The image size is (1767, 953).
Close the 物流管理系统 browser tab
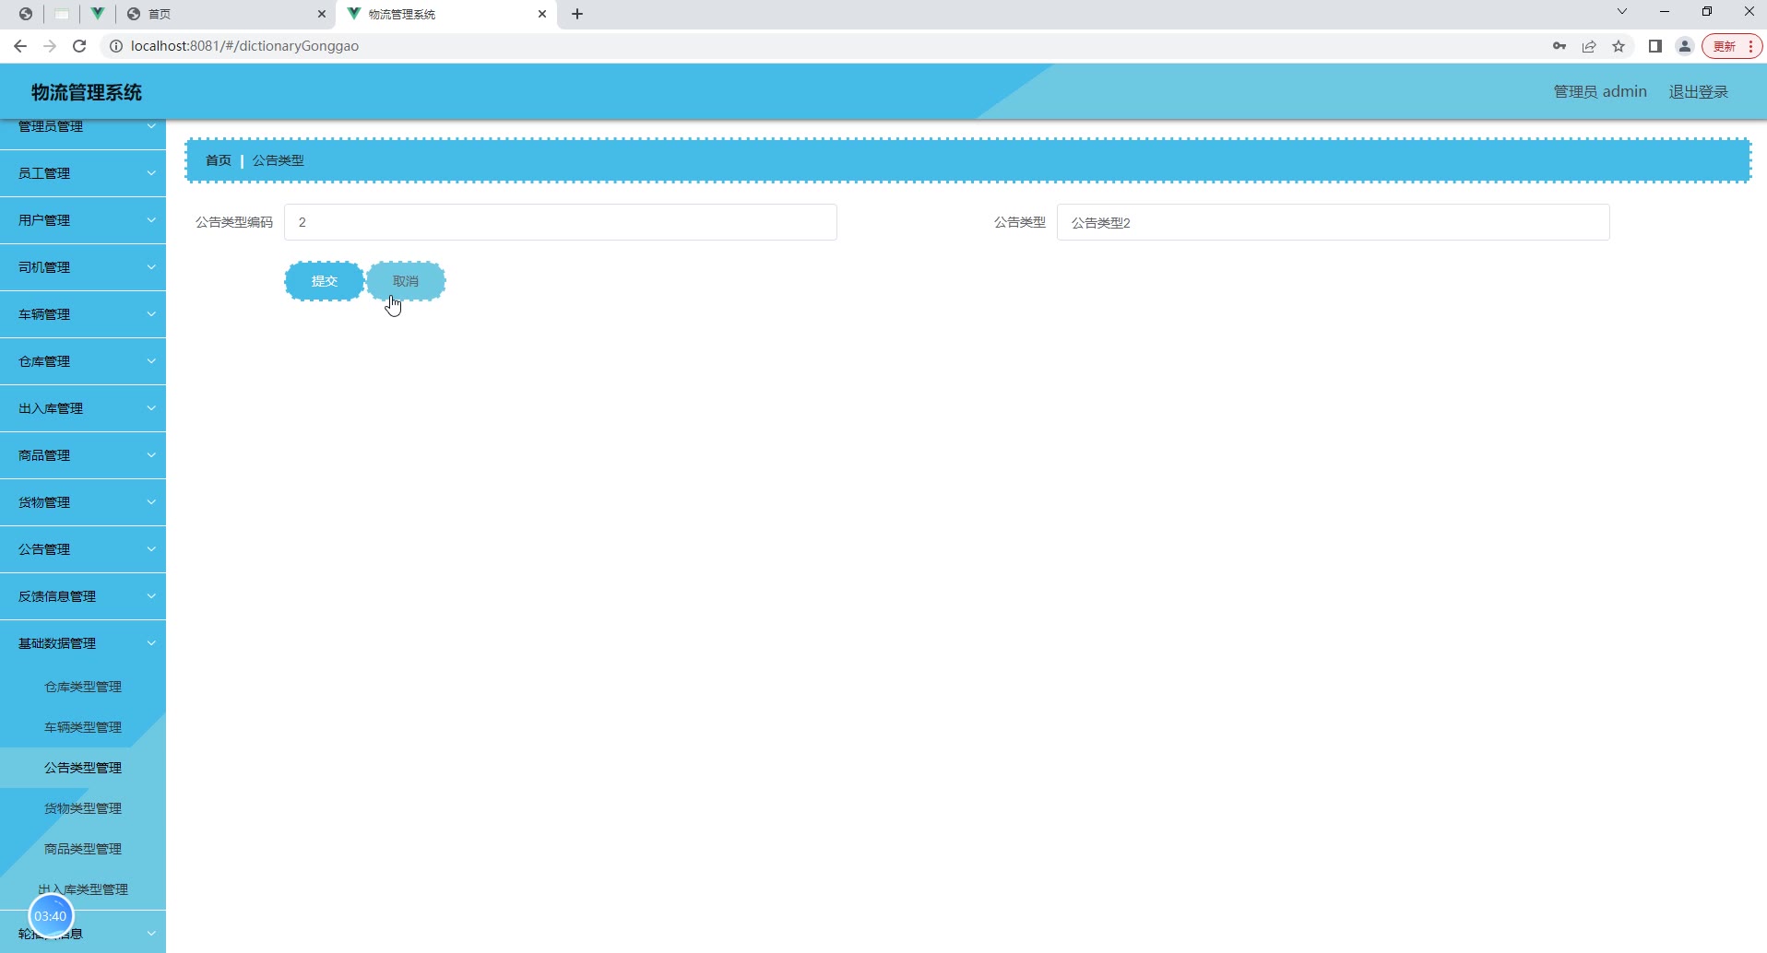coord(542,14)
